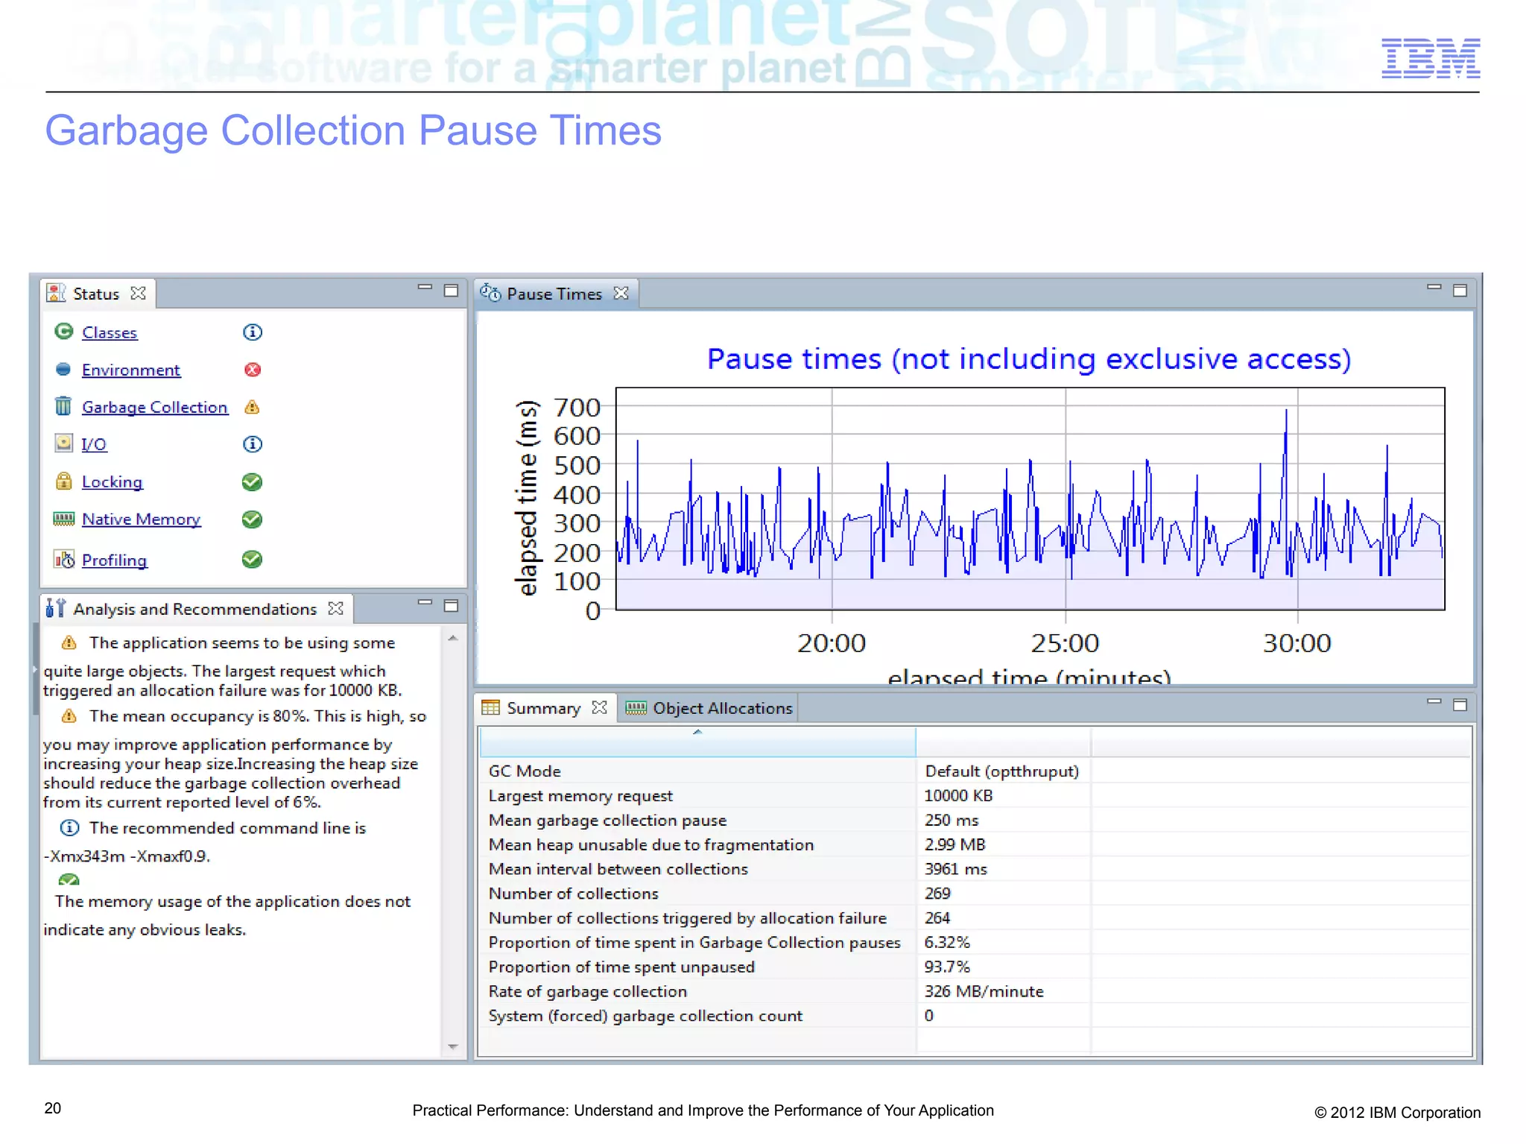Screen dimensions: 1526x1144
Task: Select the Pause Times tab
Action: pos(554,294)
